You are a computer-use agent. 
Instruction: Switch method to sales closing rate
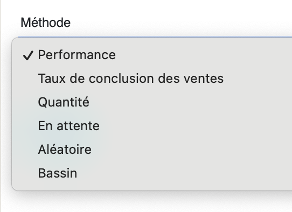(x=131, y=79)
